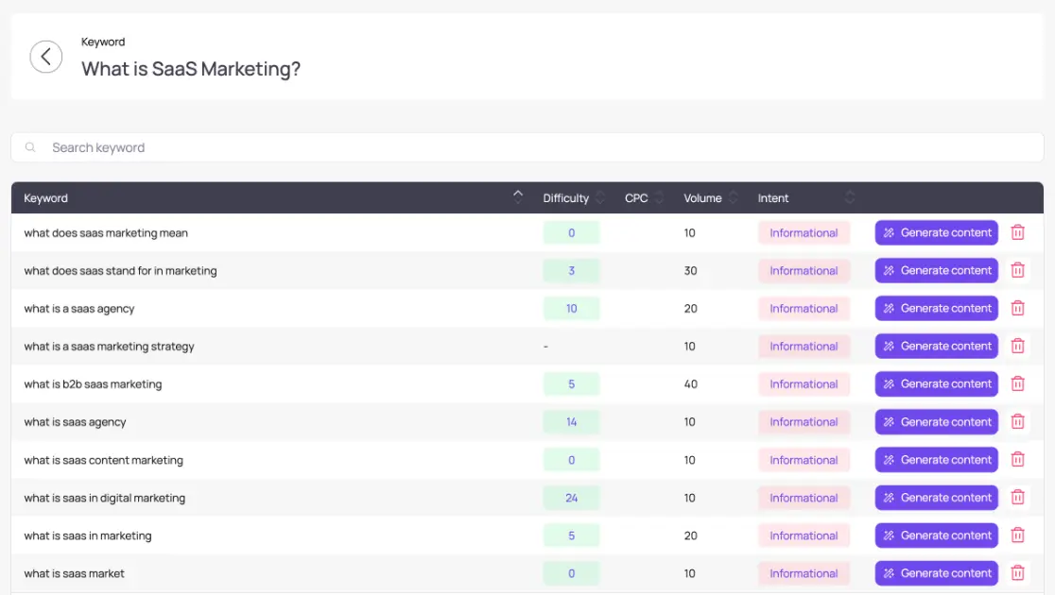Sort by Intent using its sort arrows
This screenshot has width=1055, height=595.
pyautogui.click(x=849, y=197)
